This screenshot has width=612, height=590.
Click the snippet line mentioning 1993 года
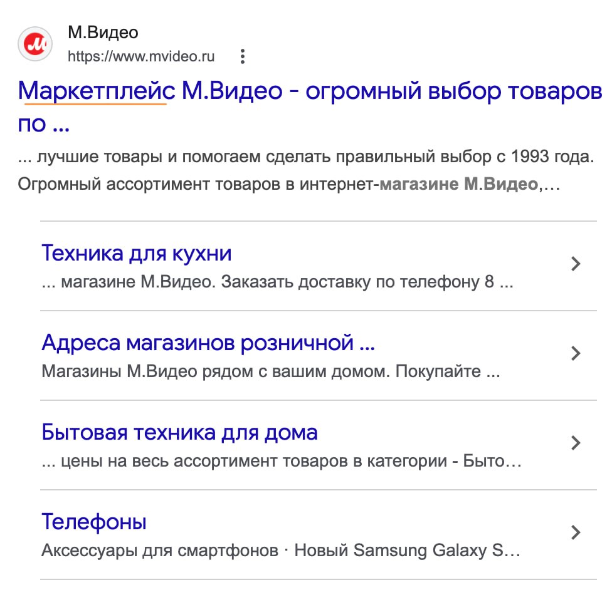(x=306, y=157)
